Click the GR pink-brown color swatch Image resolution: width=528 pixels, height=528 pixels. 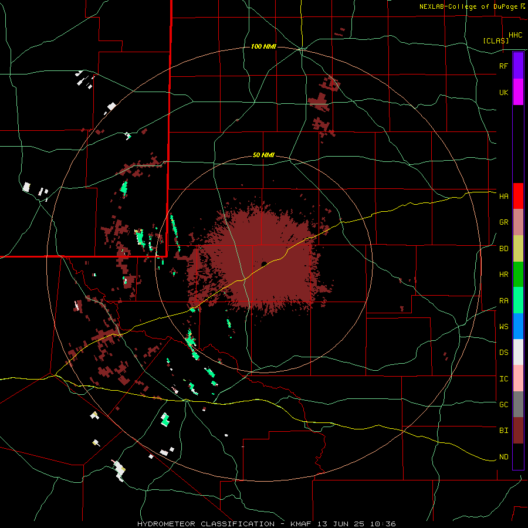point(518,222)
